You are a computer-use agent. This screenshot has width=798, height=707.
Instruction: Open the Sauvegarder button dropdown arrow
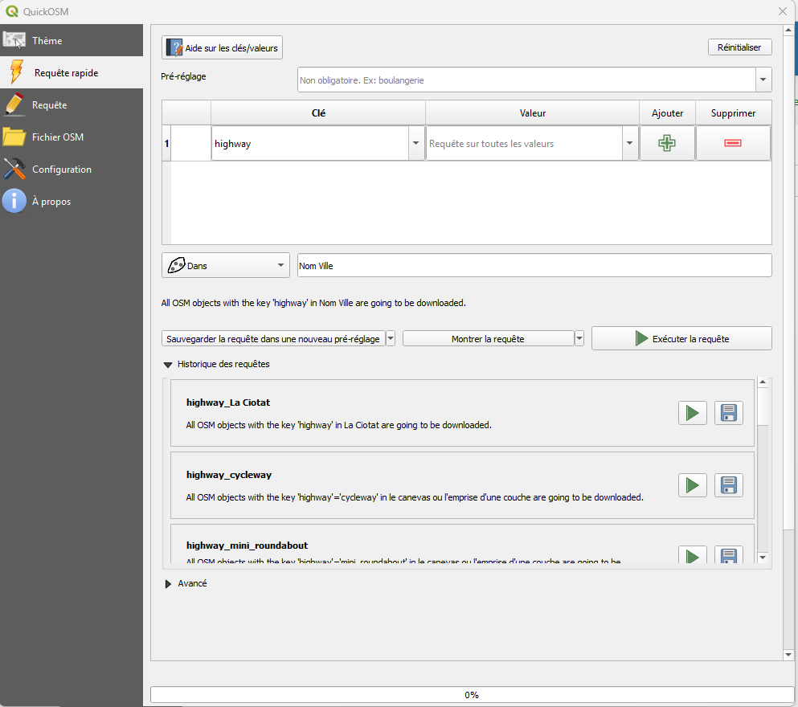(x=391, y=339)
